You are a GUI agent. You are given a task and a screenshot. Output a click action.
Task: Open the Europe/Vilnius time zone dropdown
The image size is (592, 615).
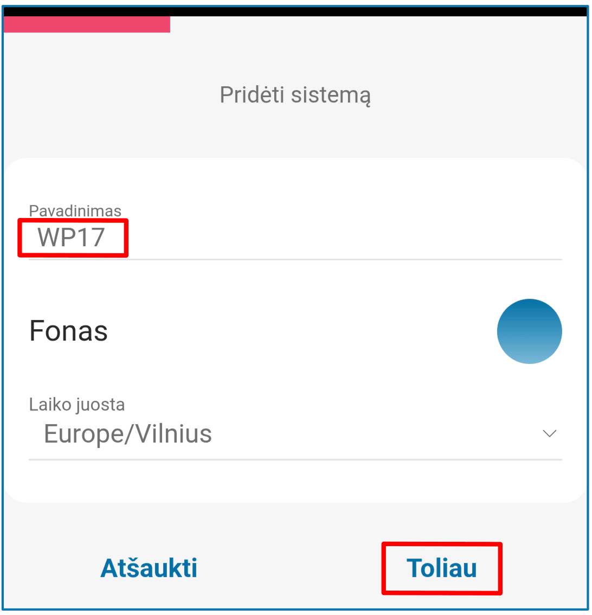coord(128,434)
